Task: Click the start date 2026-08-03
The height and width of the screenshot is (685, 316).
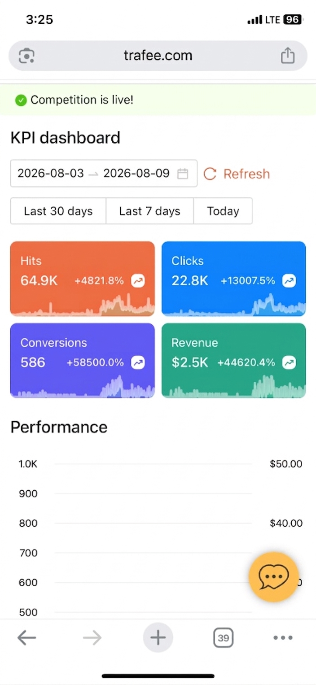Action: (x=51, y=174)
